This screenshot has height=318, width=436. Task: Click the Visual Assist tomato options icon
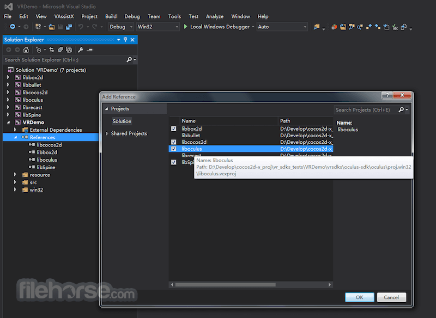pos(334,27)
